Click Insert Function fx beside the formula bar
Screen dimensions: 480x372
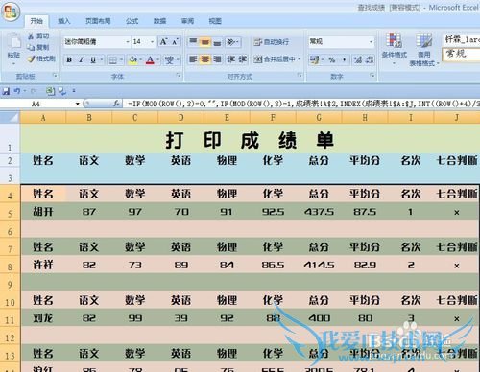coord(117,104)
